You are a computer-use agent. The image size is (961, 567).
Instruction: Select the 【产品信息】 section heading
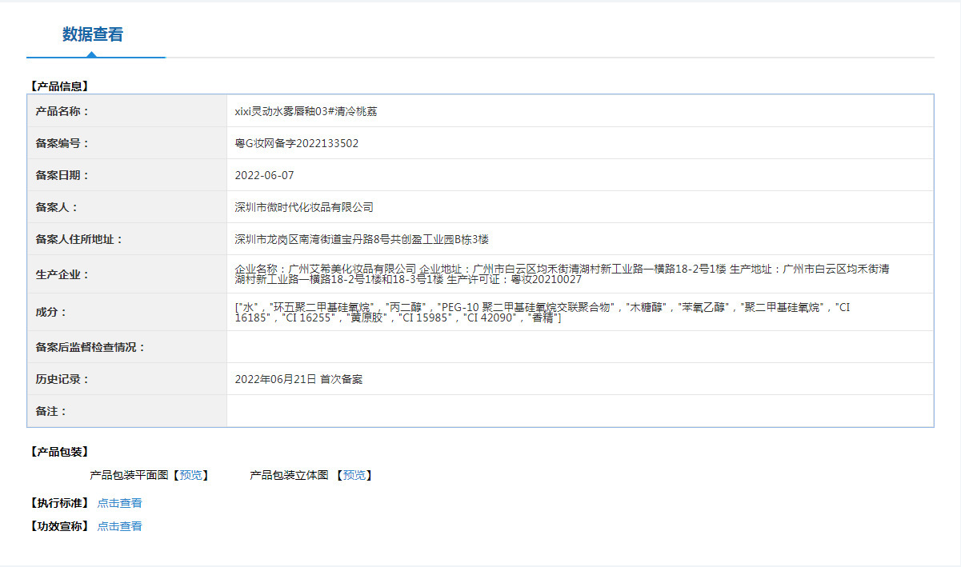coord(59,86)
